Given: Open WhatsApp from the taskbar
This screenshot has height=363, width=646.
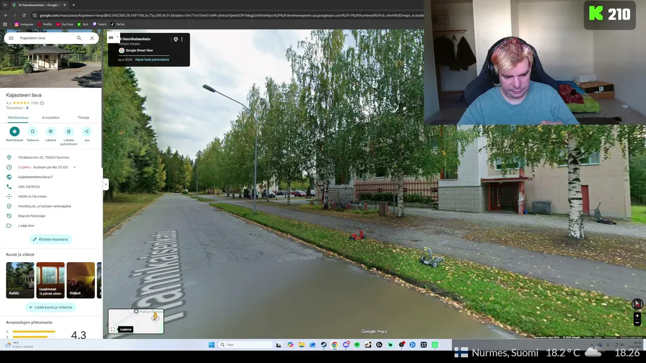Looking at the screenshot, I should click(435, 345).
